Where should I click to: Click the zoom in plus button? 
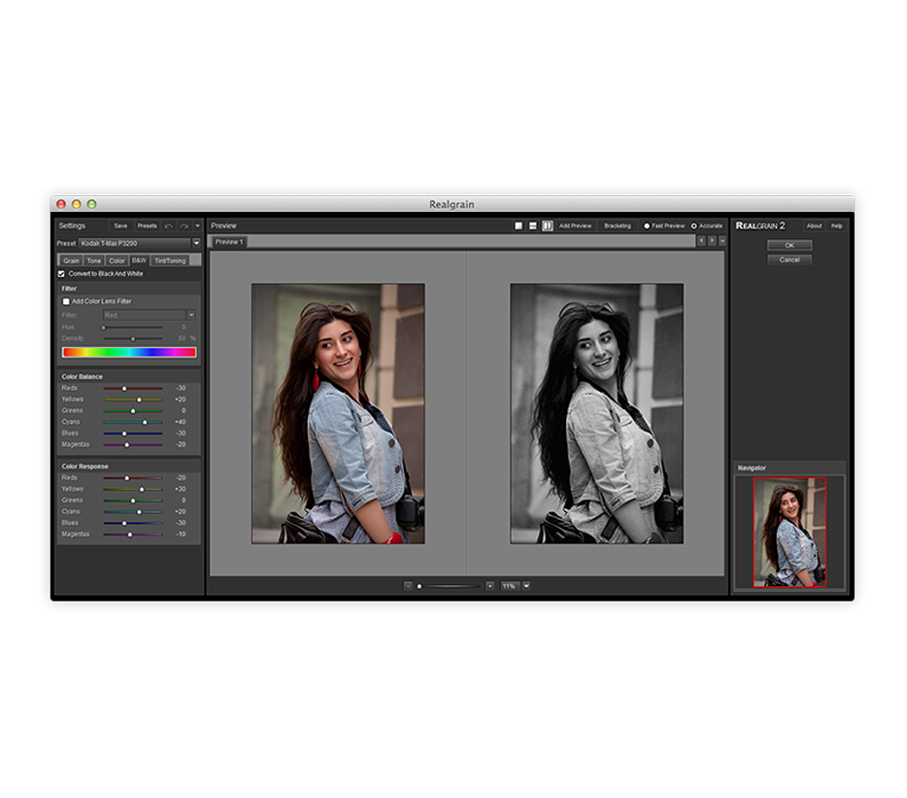click(x=489, y=586)
